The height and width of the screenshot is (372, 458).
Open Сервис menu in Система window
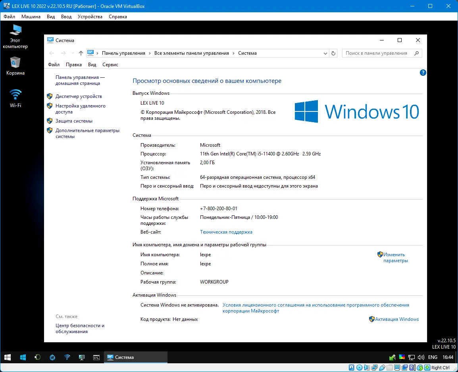click(x=110, y=65)
